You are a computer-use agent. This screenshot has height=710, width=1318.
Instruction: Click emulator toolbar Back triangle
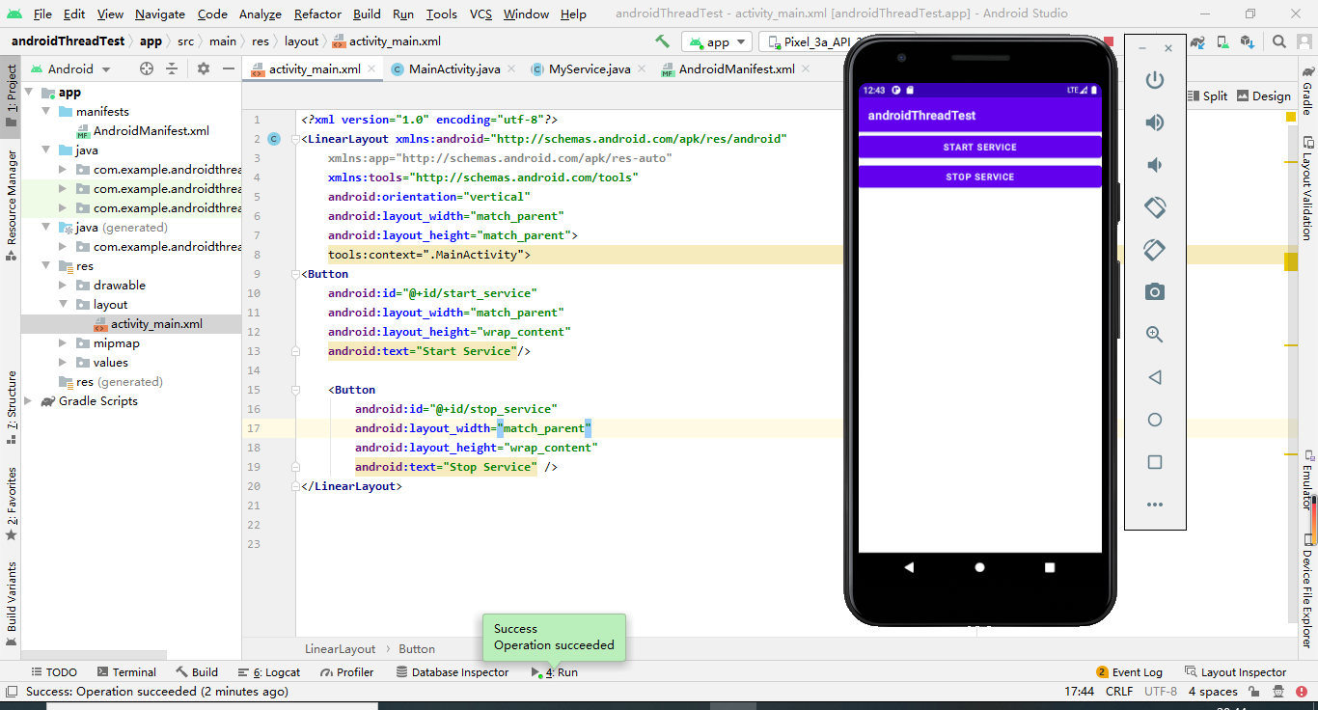(x=1155, y=377)
